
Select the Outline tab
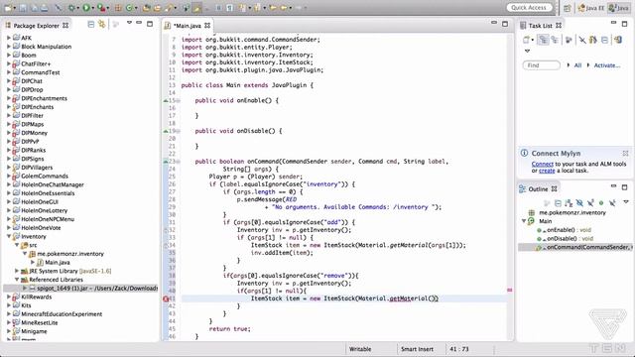(538, 189)
